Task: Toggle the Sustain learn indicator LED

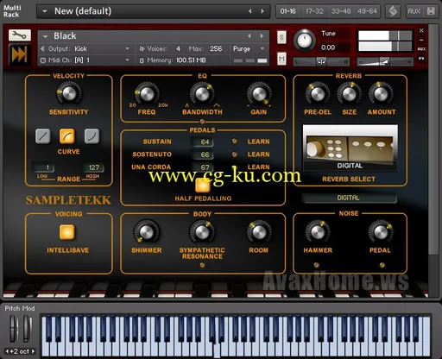Action: pos(235,142)
